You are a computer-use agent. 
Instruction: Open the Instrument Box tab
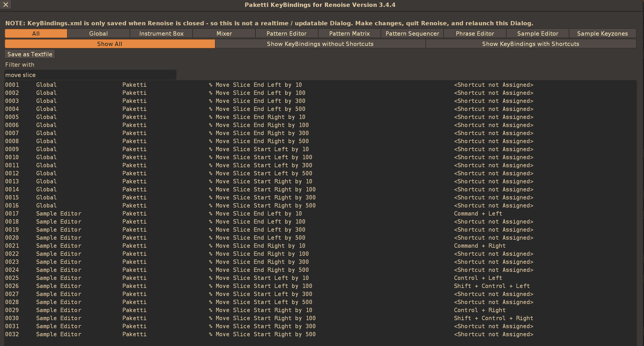tap(161, 34)
